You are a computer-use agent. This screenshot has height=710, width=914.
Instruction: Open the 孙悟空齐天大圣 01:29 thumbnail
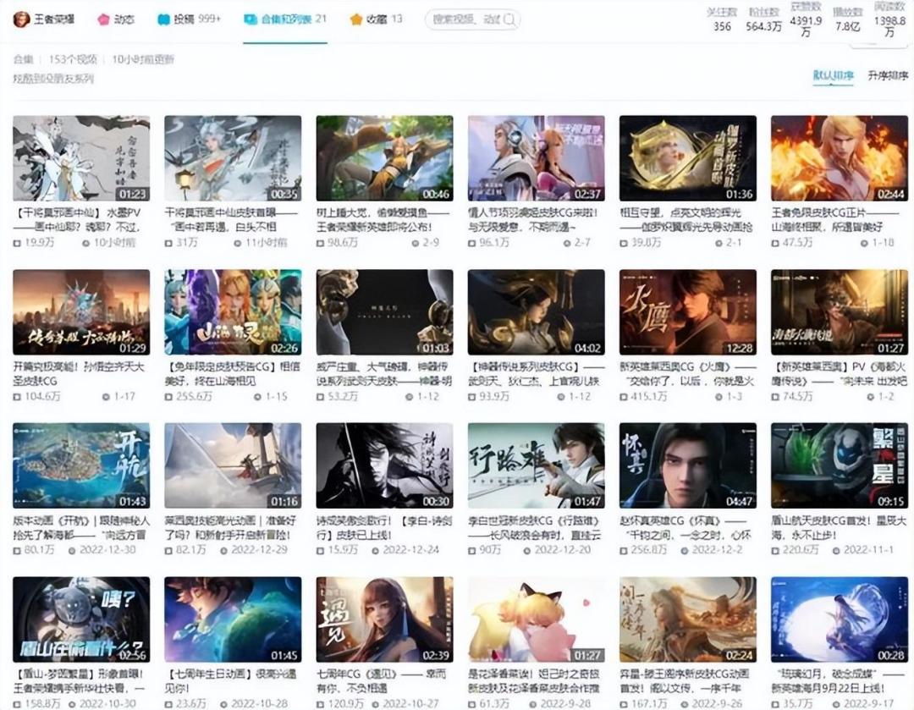[81, 312]
